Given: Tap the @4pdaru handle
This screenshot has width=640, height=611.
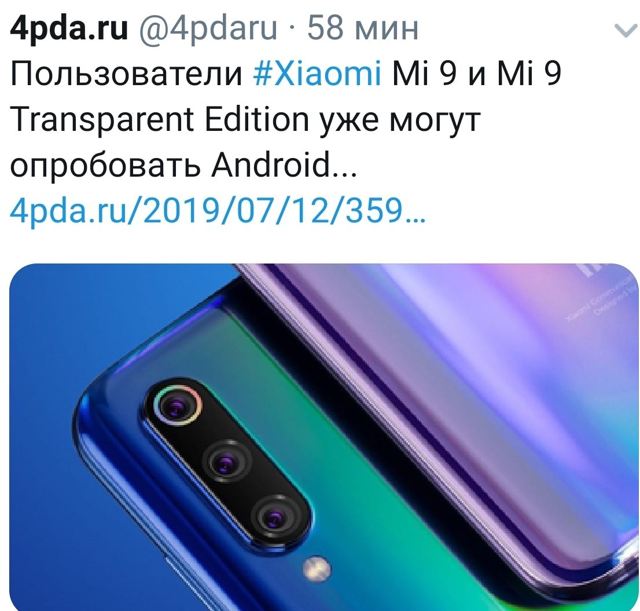Looking at the screenshot, I should point(208,28).
